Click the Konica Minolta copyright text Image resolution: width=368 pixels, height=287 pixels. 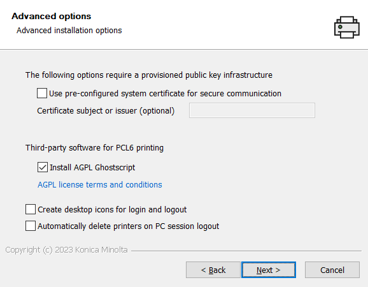66,249
